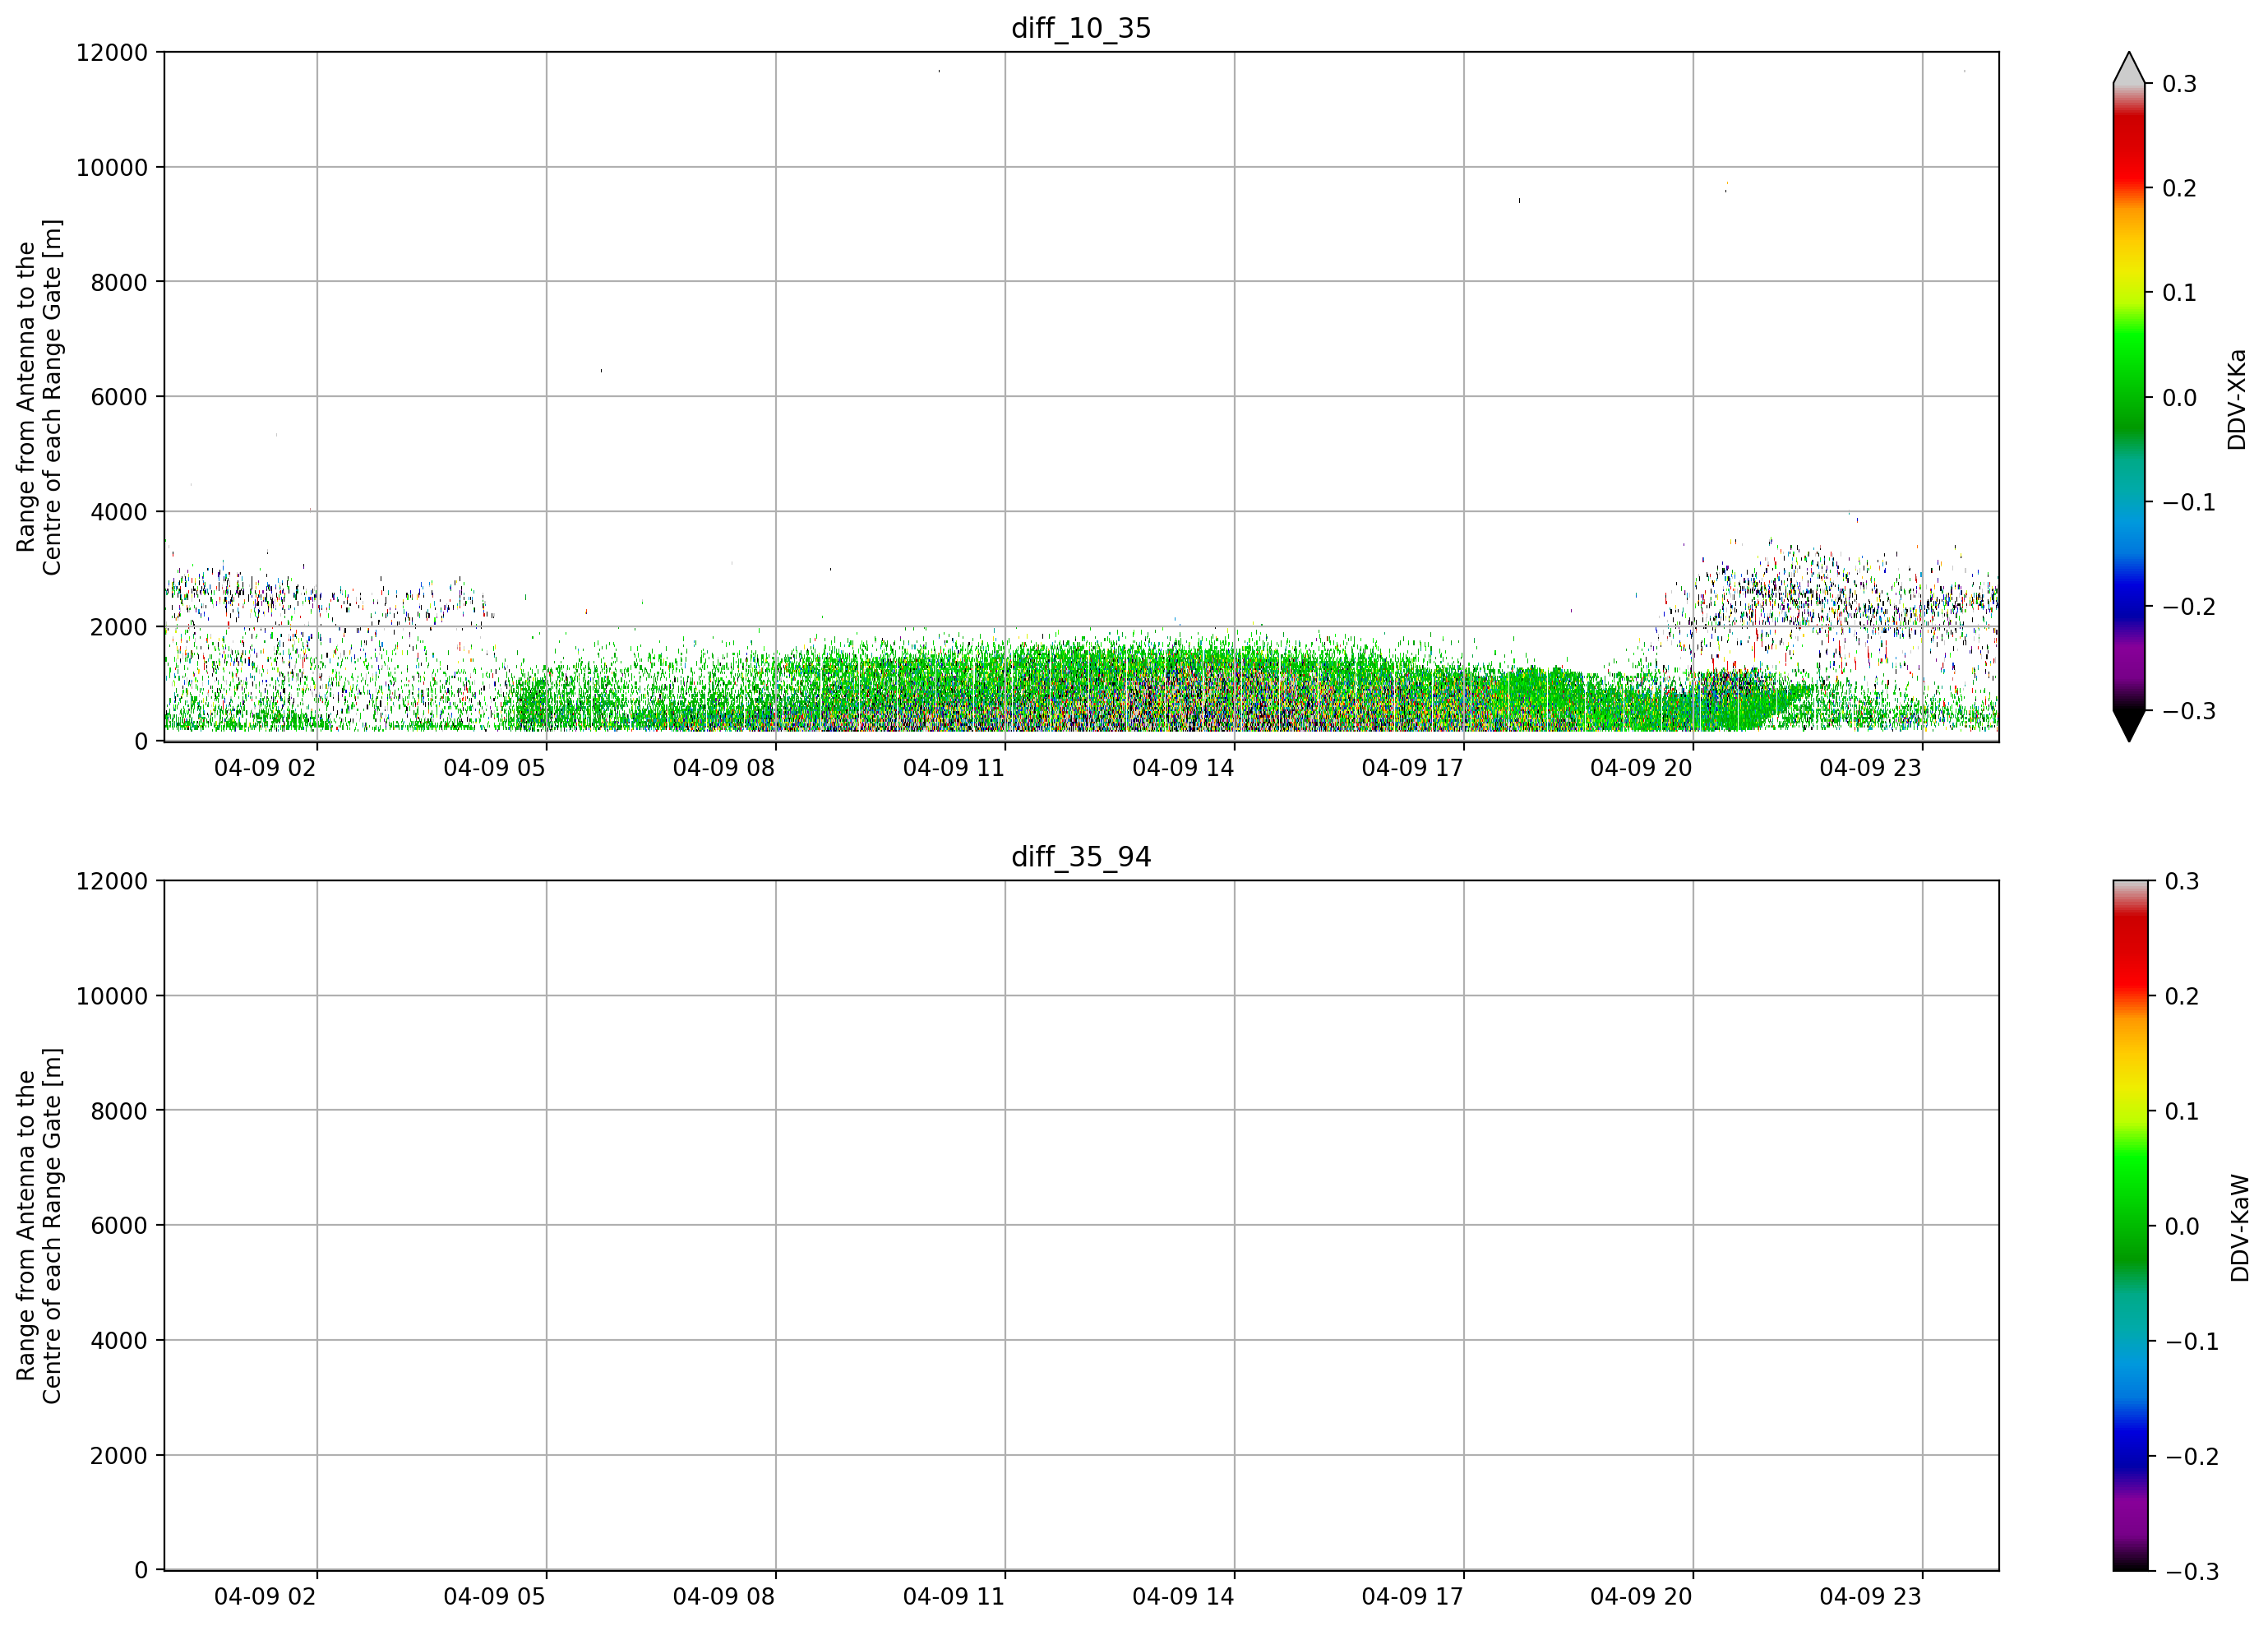Click the diff_35_94 plot title

(1081, 857)
